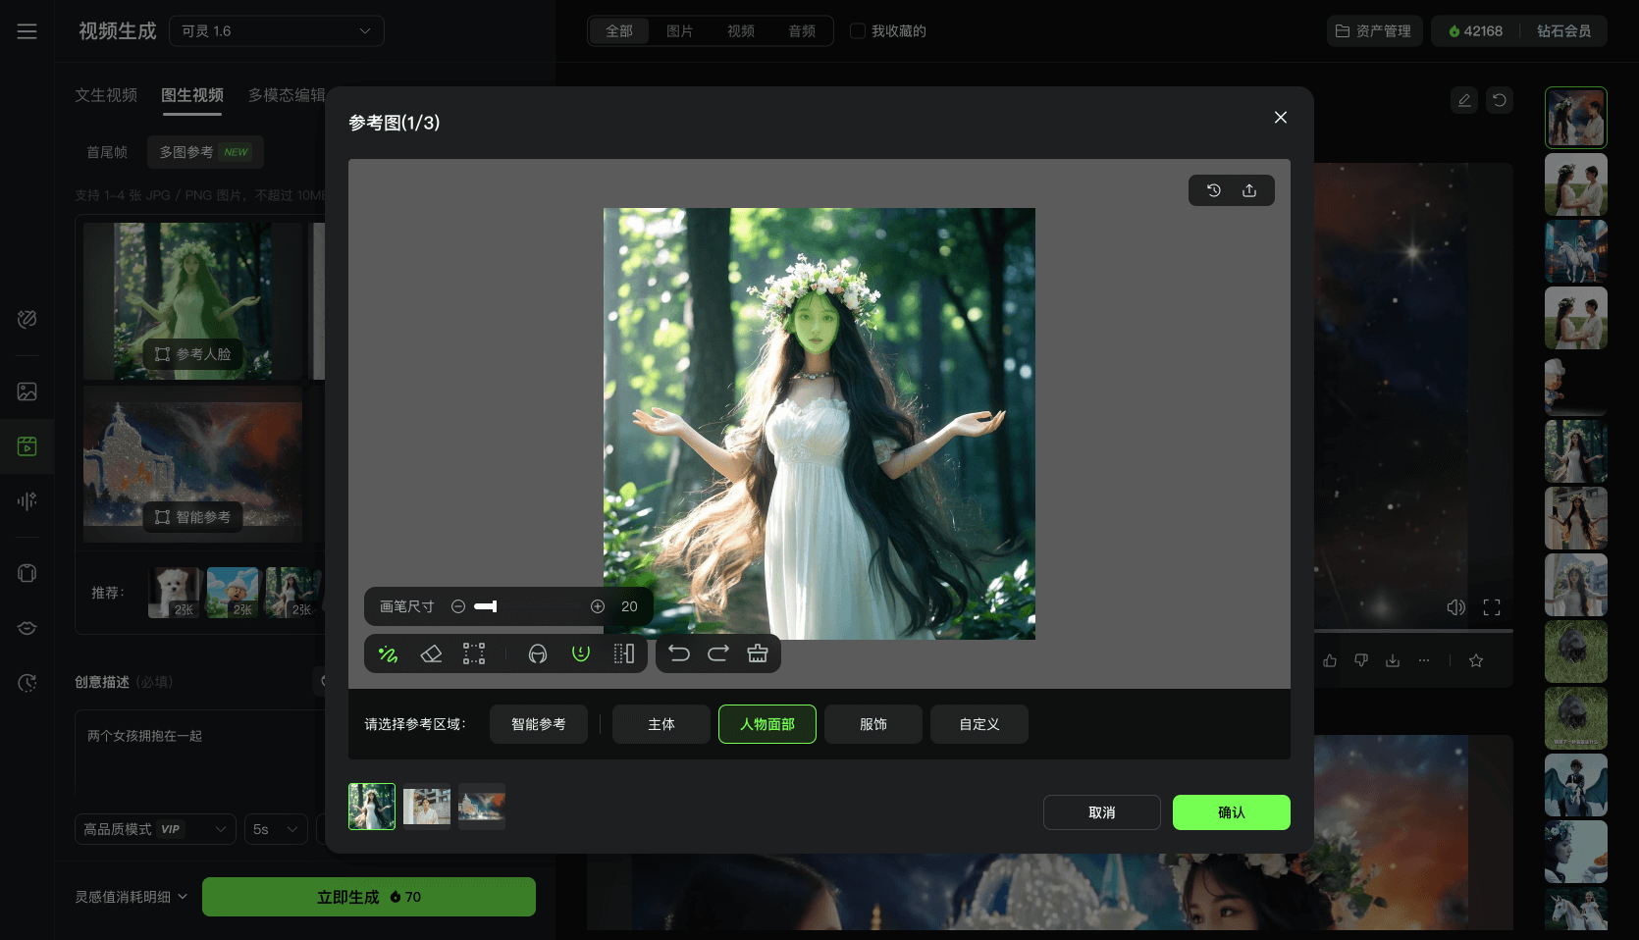Enter fullscreen on the video preview
The height and width of the screenshot is (940, 1639).
[x=1492, y=607]
